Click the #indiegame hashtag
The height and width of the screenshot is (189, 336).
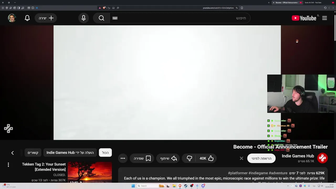pyautogui.click(x=258, y=173)
